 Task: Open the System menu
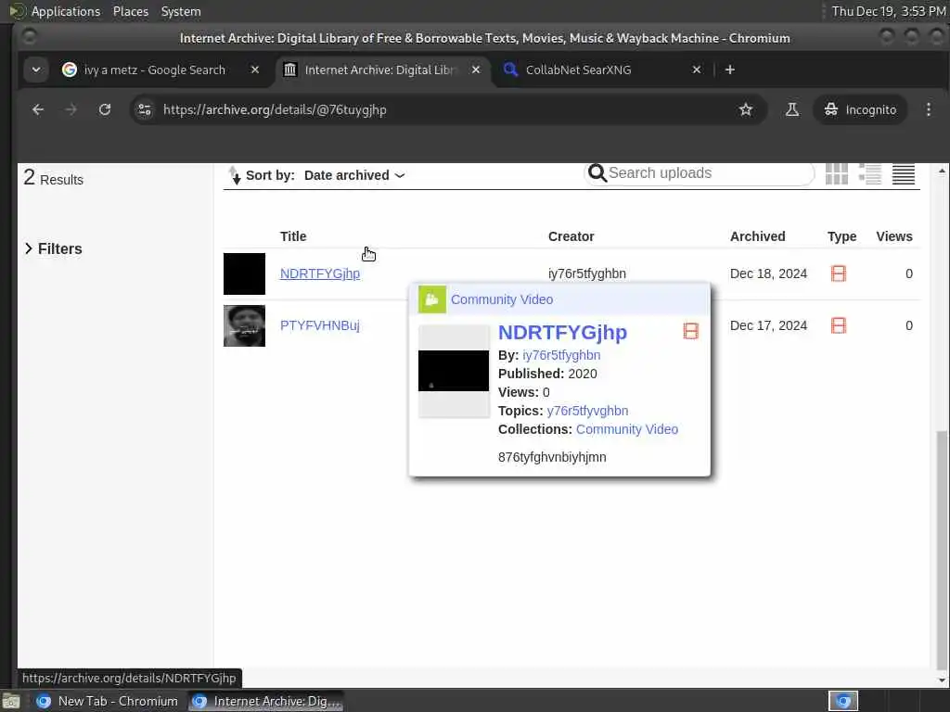(181, 11)
